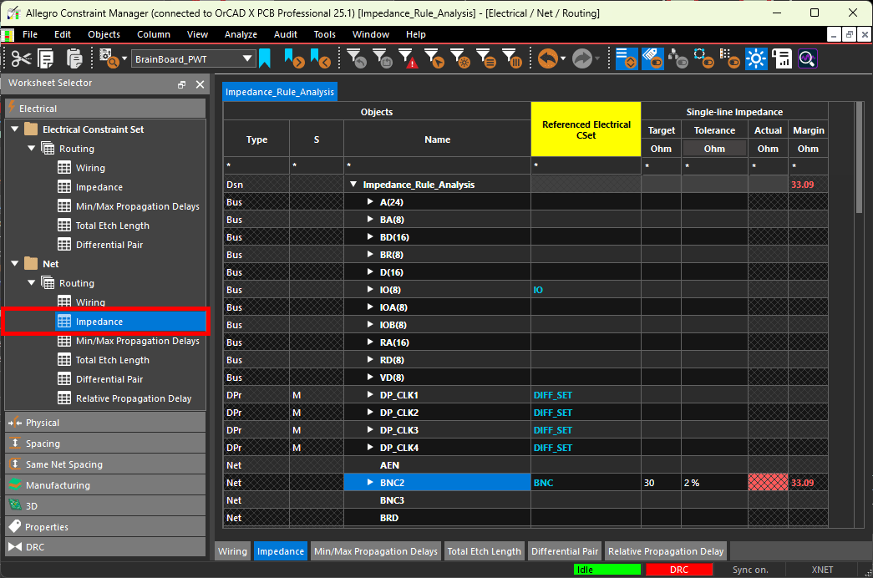Toggle the sun-shaped highlight button
This screenshot has height=578, width=873.
tap(757, 58)
